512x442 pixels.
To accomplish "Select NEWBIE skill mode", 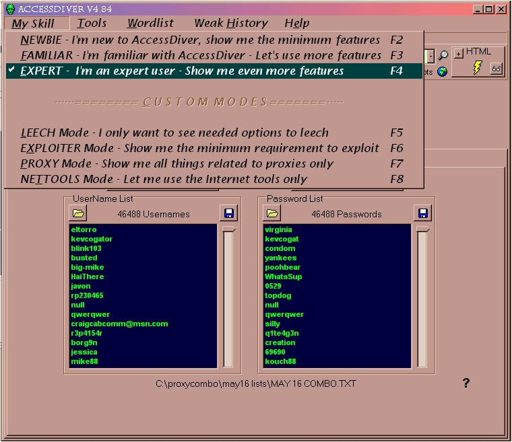I will pyautogui.click(x=214, y=40).
